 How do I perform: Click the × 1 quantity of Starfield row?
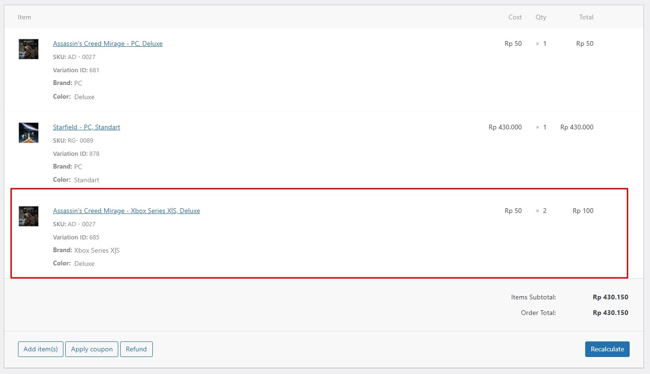541,127
